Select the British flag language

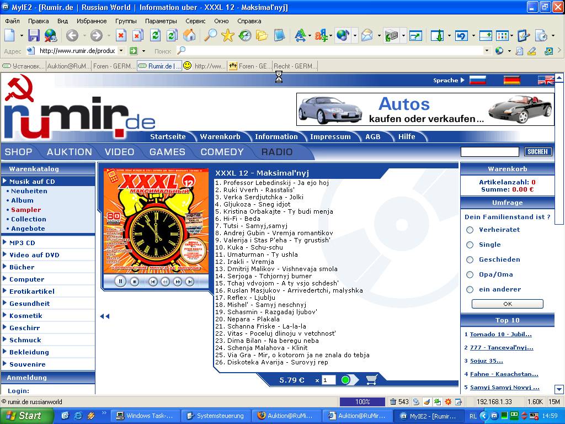[x=546, y=79]
